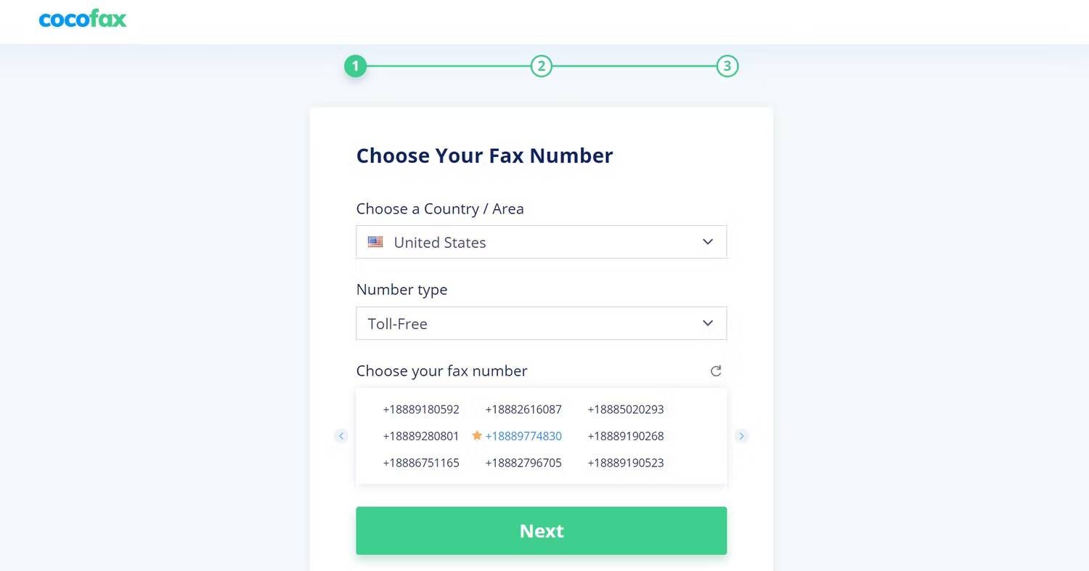Pick fax number +18885020293
The image size is (1089, 571).
(626, 410)
